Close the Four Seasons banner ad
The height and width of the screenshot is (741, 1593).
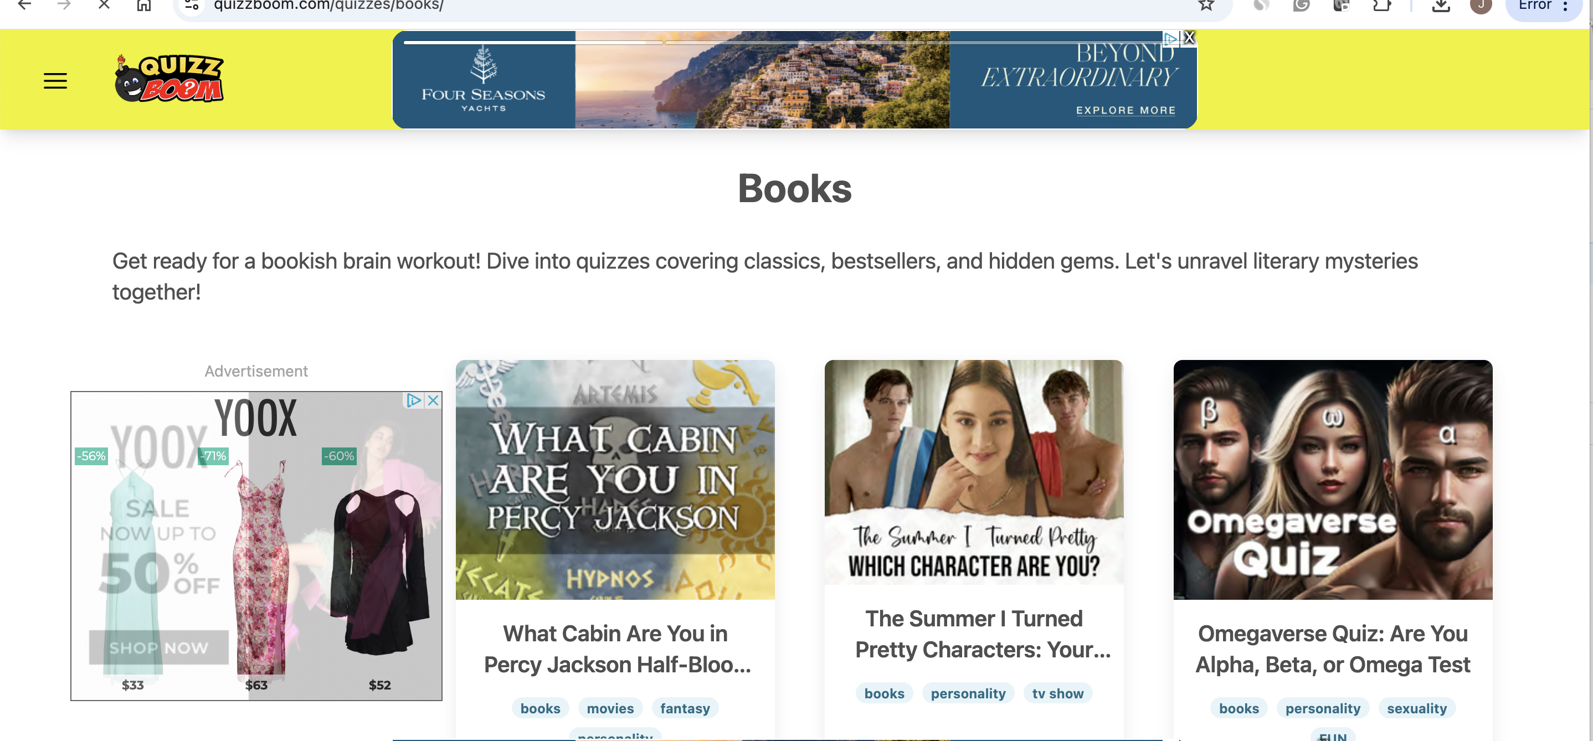[x=1189, y=38]
